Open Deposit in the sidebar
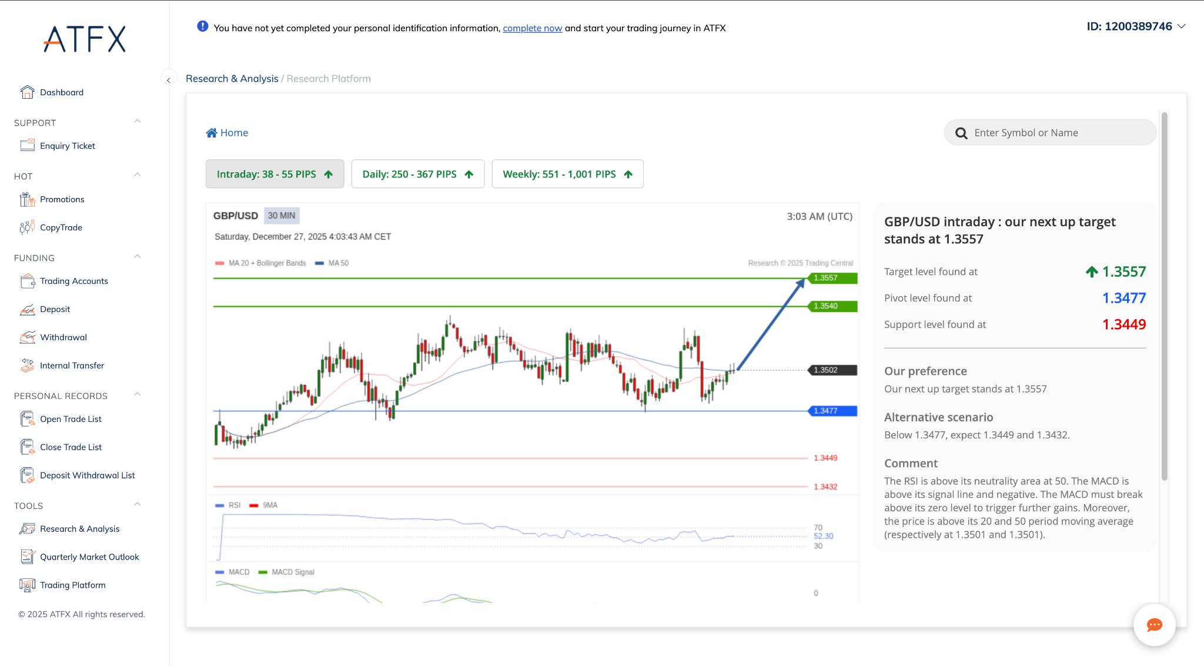This screenshot has height=667, width=1204. pos(55,309)
